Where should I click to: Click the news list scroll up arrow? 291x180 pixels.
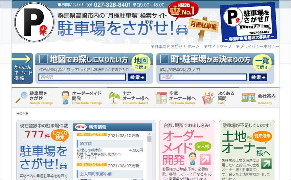point(150,134)
